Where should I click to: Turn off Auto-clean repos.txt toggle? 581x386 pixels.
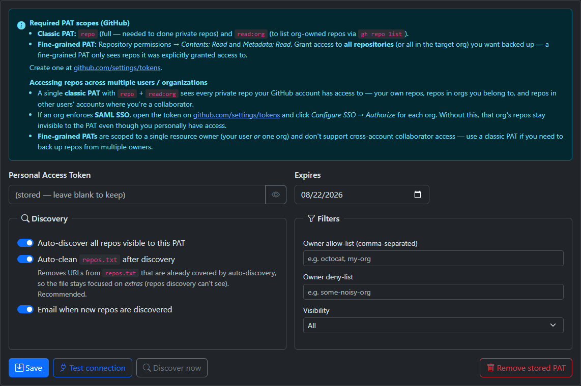pyautogui.click(x=25, y=260)
